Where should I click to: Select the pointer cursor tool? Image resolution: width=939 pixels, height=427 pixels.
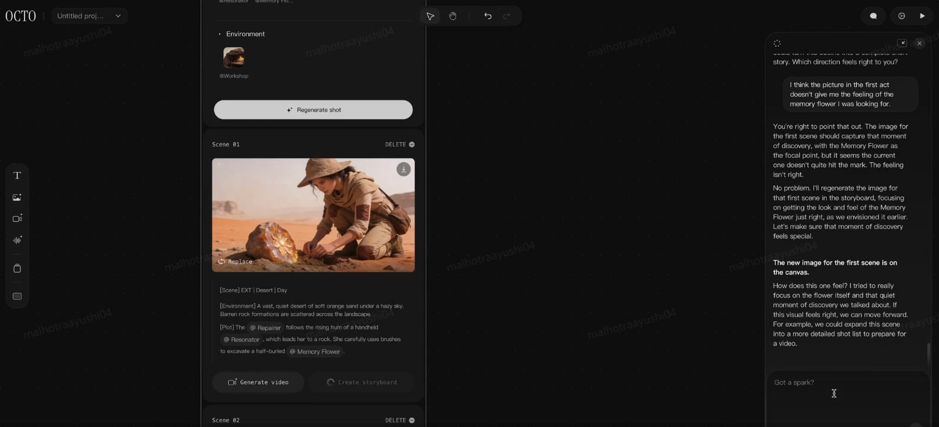click(430, 16)
